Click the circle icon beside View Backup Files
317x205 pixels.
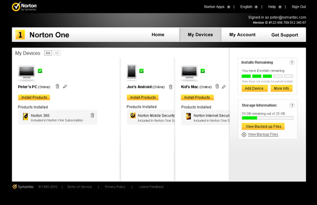coord(244,135)
